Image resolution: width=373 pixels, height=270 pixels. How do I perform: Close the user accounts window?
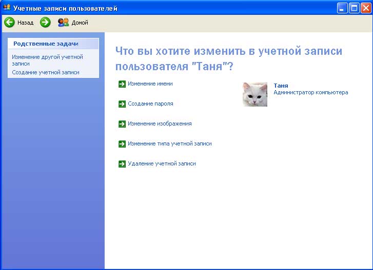[366, 8]
